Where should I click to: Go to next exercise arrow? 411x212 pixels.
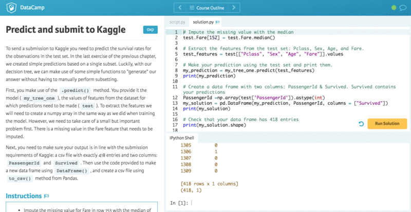(x=234, y=8)
